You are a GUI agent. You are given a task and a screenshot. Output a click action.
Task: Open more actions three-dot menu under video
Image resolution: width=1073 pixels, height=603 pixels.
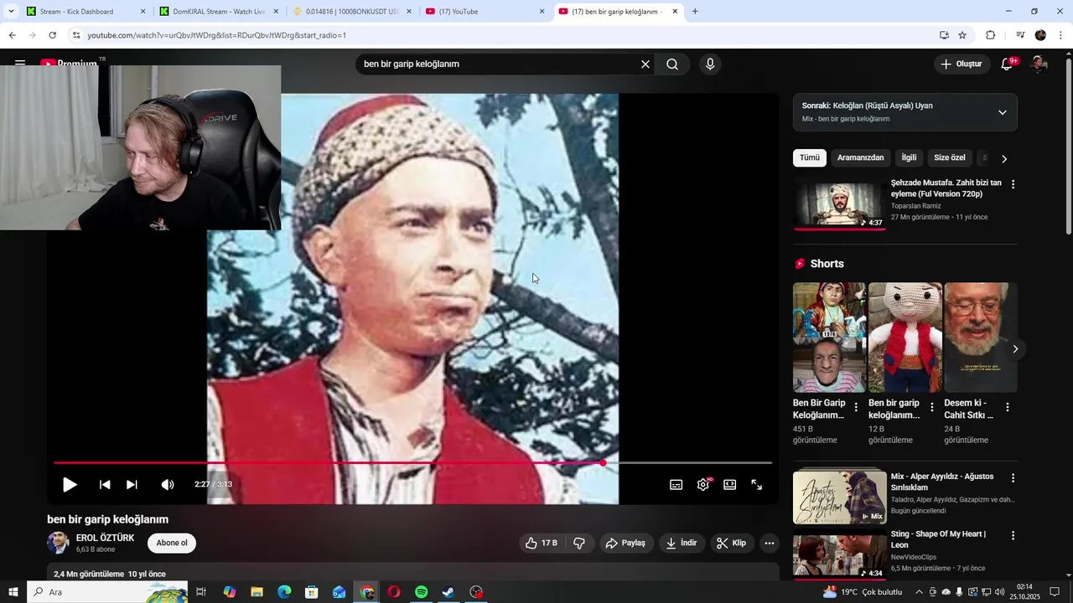770,544
